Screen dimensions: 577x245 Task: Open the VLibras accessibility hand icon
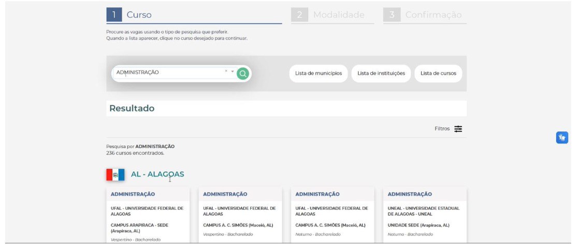[562, 138]
